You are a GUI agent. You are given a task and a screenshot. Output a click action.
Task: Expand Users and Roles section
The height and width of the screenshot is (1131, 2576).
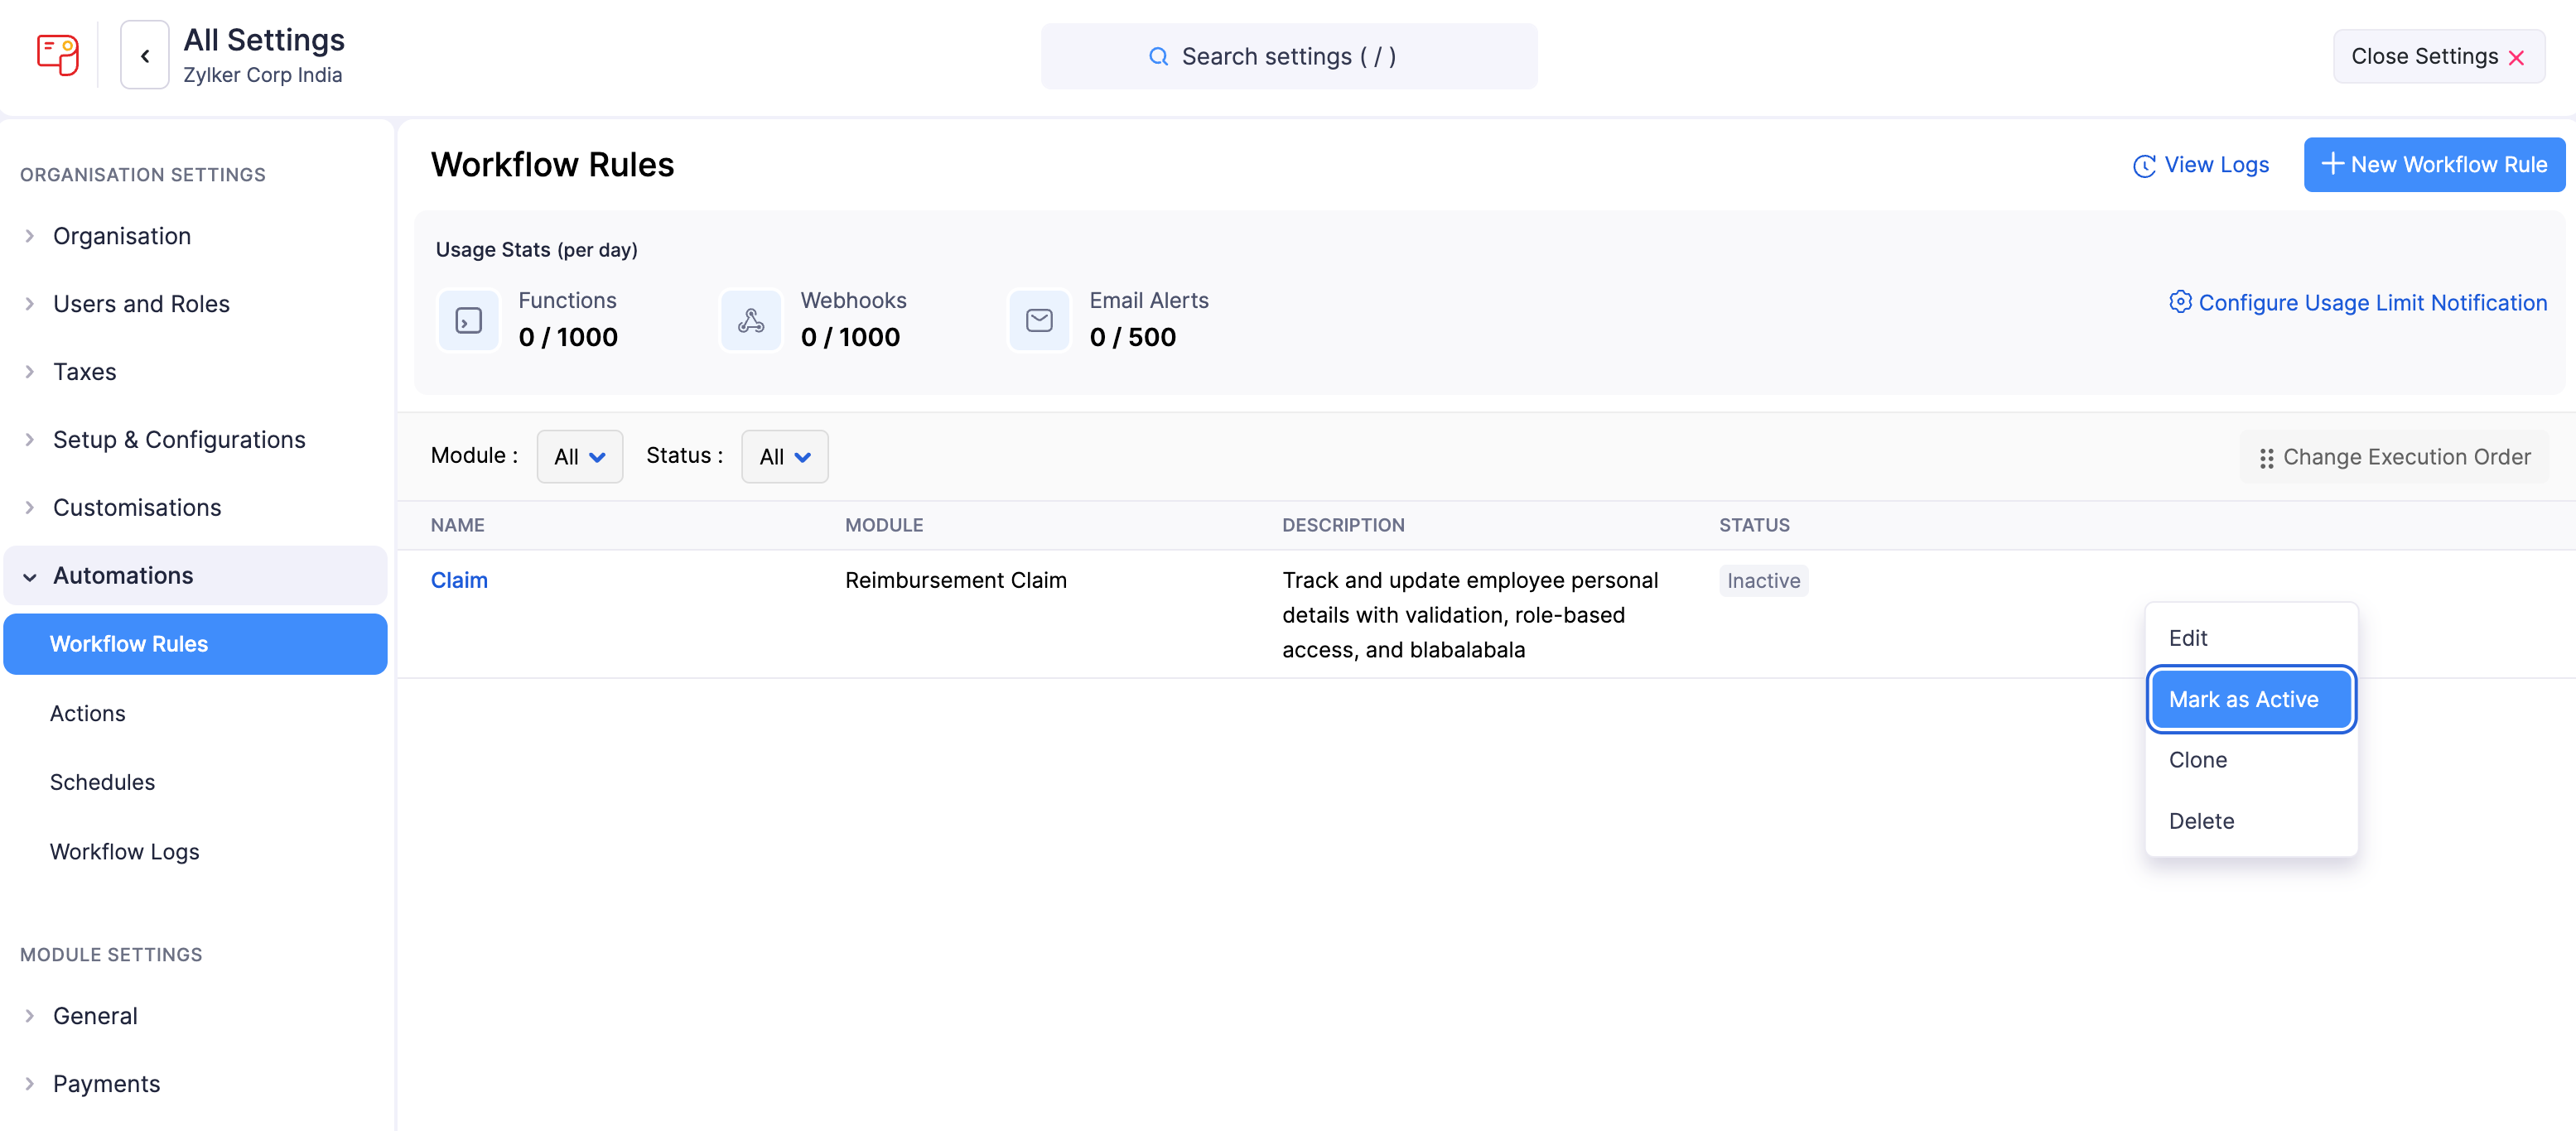pyautogui.click(x=195, y=304)
